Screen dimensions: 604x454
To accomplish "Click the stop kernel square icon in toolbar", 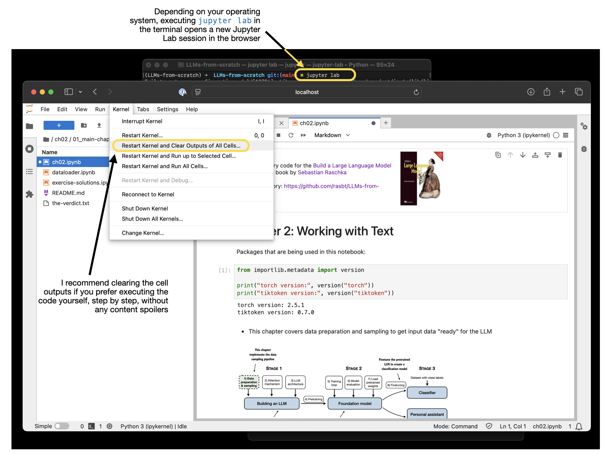I will point(278,135).
